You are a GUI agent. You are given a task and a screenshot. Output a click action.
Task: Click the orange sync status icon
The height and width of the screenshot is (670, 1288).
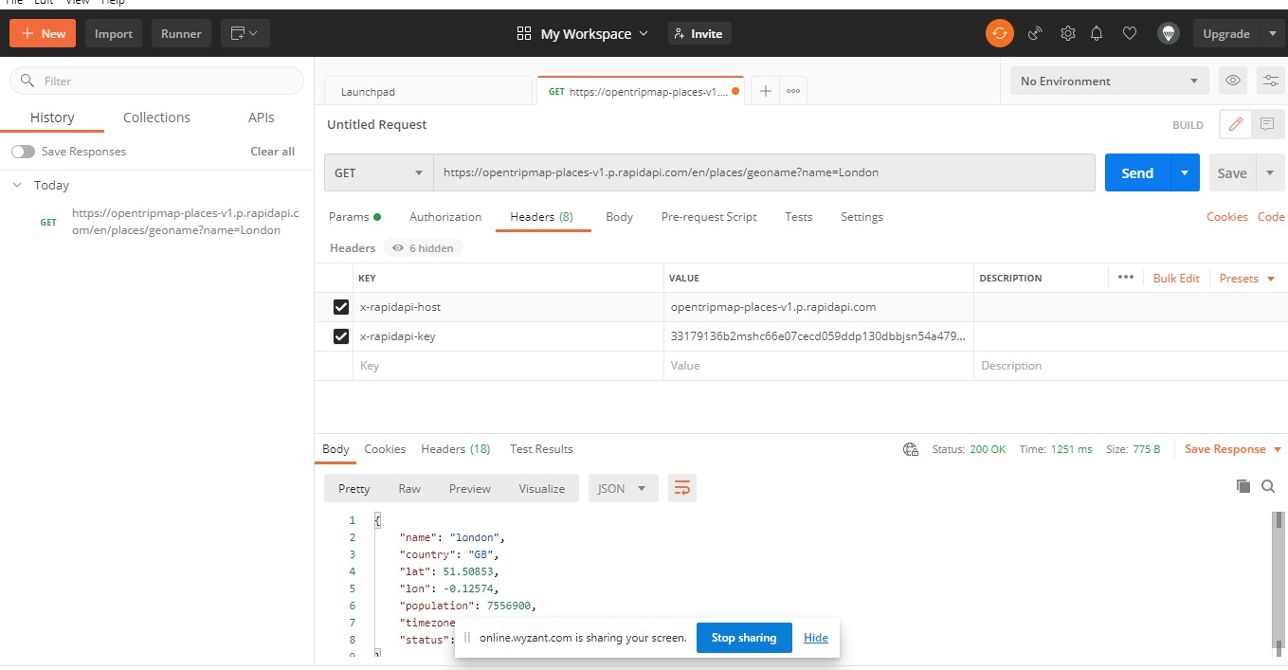click(x=999, y=33)
